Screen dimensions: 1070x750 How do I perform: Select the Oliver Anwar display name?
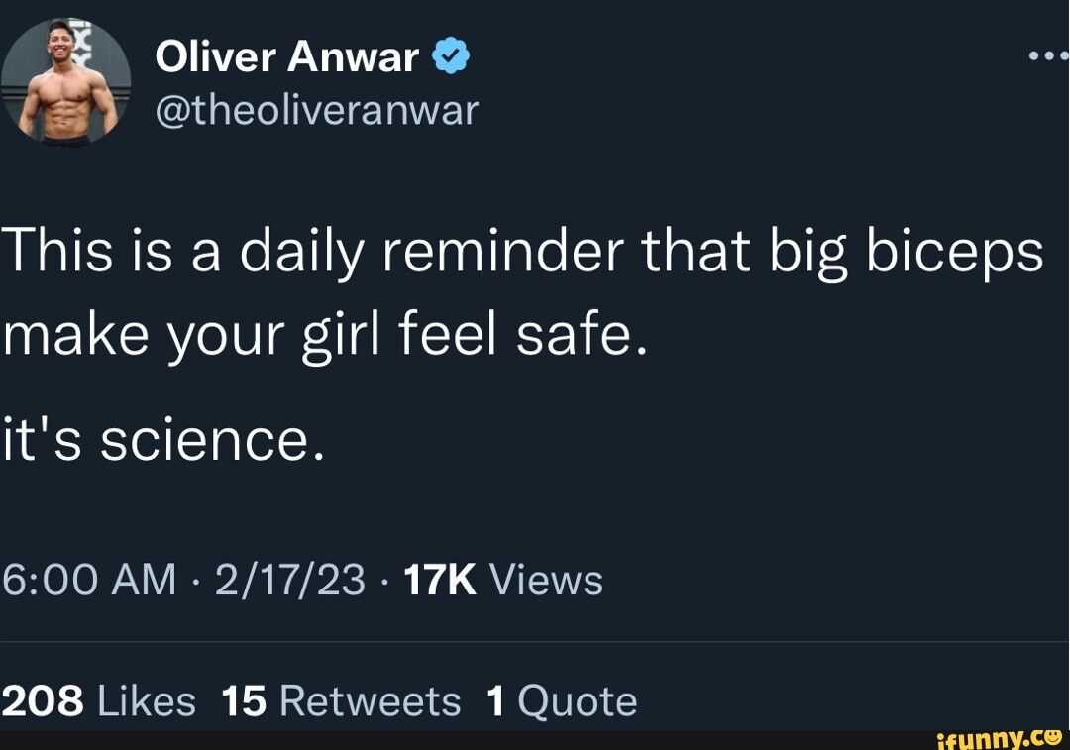[285, 55]
